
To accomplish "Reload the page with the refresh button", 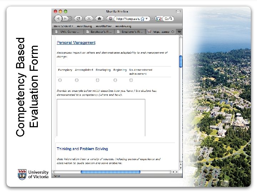I will 78,19.
